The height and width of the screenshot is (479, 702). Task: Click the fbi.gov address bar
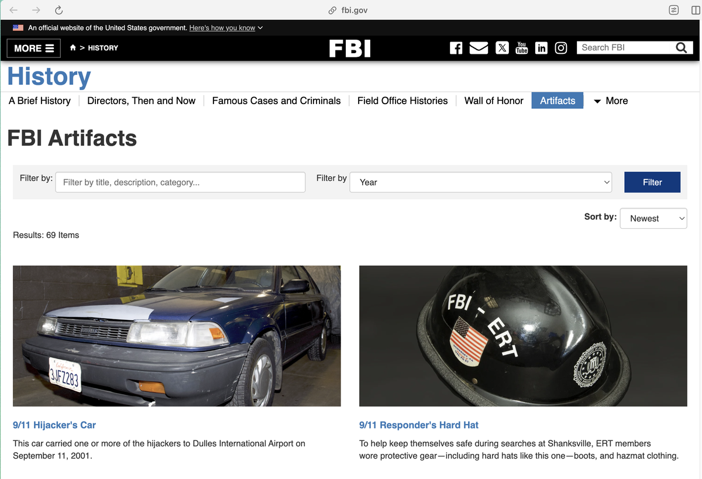coord(348,10)
